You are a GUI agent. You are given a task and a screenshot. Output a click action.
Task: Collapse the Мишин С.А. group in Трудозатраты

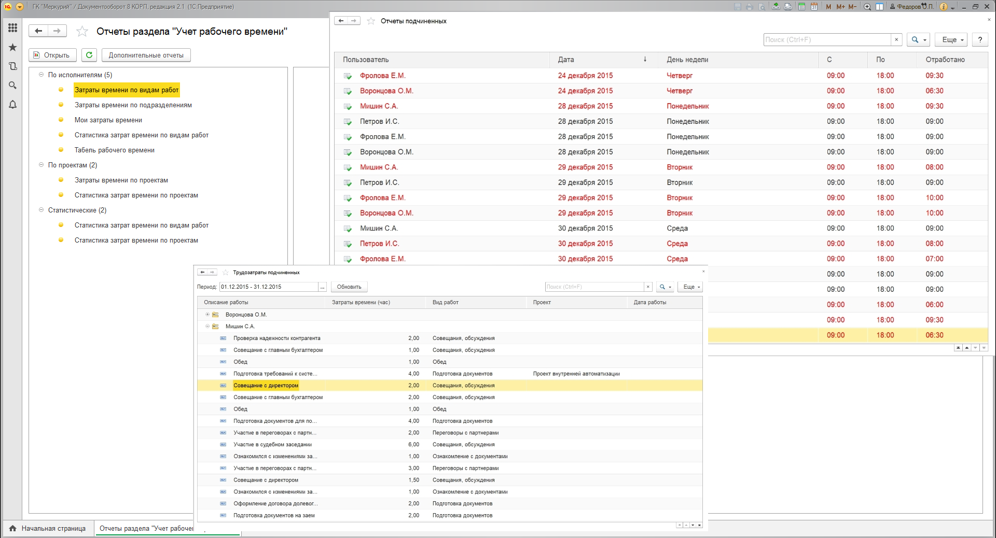point(208,327)
